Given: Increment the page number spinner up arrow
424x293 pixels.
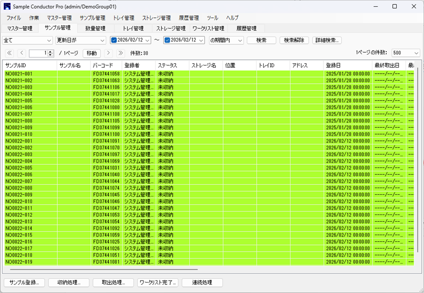Looking at the screenshot, I should (51, 52).
